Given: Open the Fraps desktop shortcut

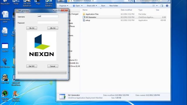Looking at the screenshot, I should 38,2.
